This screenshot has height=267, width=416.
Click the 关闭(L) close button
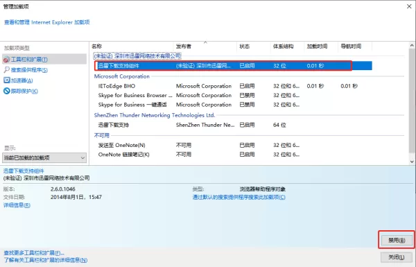pyautogui.click(x=397, y=257)
